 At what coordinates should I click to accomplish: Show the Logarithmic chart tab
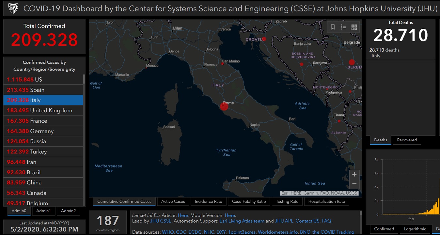(415, 229)
